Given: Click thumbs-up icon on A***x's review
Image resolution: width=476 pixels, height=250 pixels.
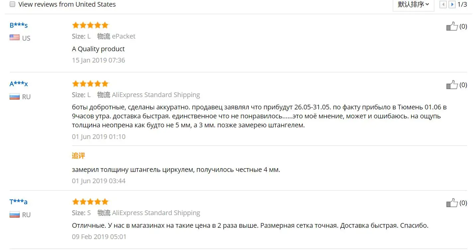Looking at the screenshot, I should point(452,85).
